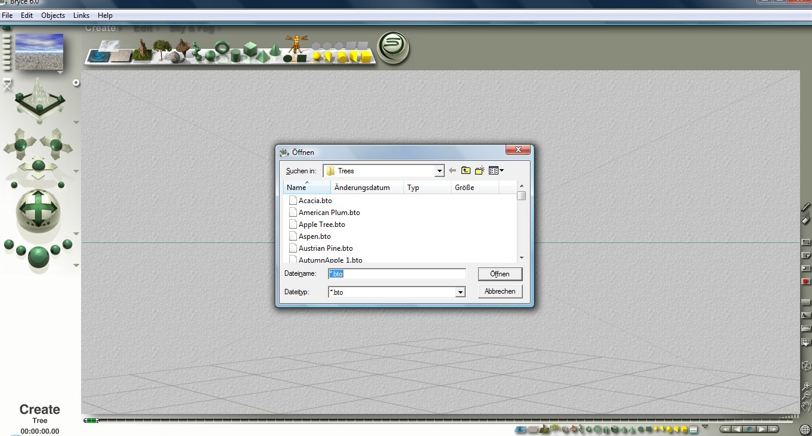Select Austrian Pine.bto file

[x=321, y=248]
